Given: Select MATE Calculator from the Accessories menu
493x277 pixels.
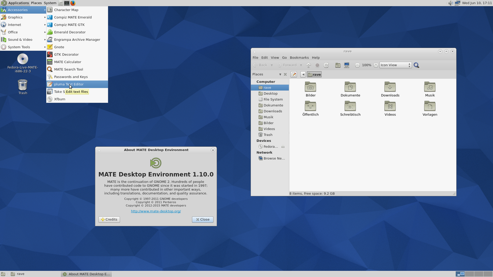Looking at the screenshot, I should point(67,62).
